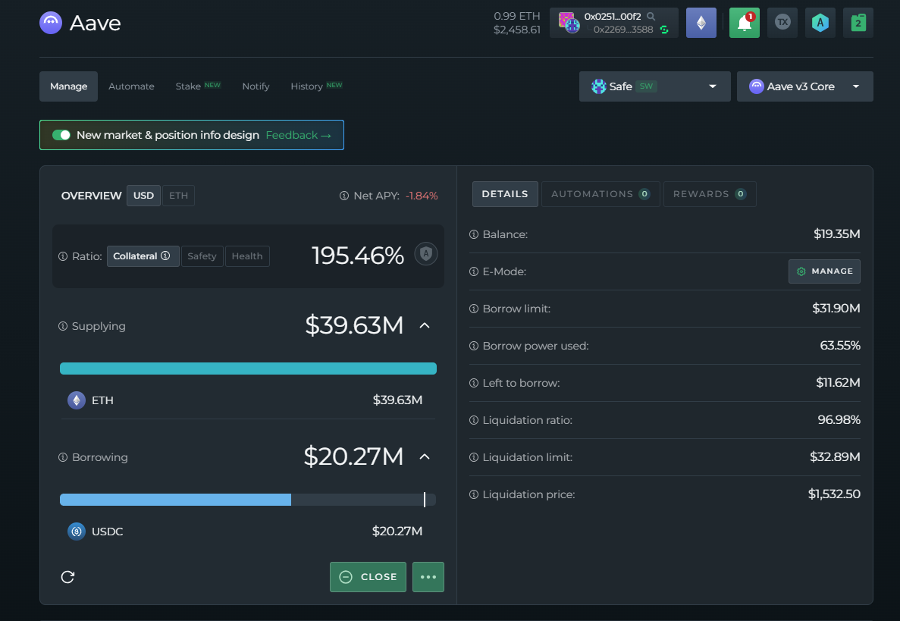Click the Aave logo icon in header
Screen dimensions: 900x621
51,23
